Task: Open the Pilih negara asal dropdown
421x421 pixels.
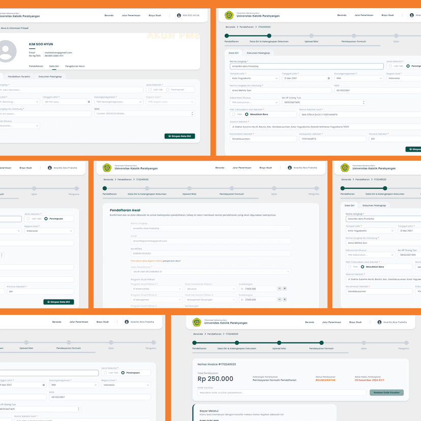Action: (170, 102)
